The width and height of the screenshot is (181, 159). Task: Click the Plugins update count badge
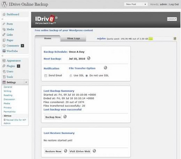point(18,66)
